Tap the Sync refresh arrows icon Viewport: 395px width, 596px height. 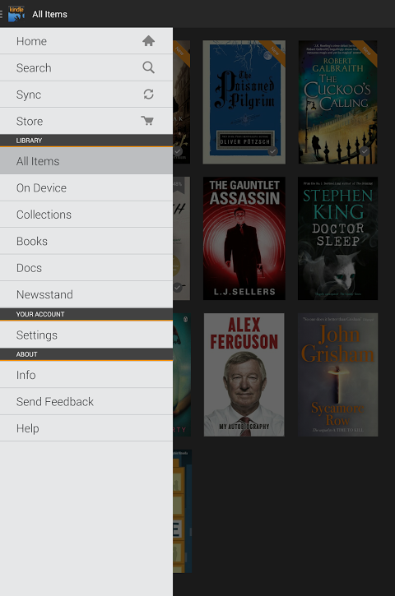pyautogui.click(x=148, y=94)
